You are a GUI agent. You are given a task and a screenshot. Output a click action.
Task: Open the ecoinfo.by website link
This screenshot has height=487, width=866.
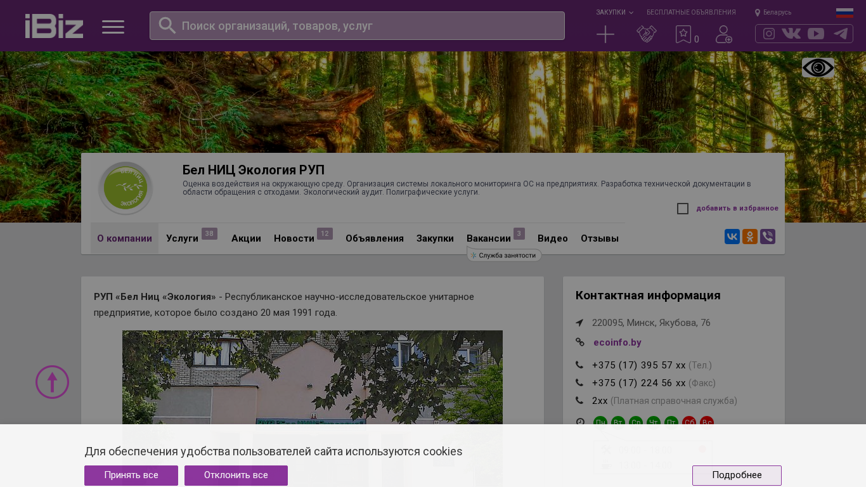click(x=617, y=342)
